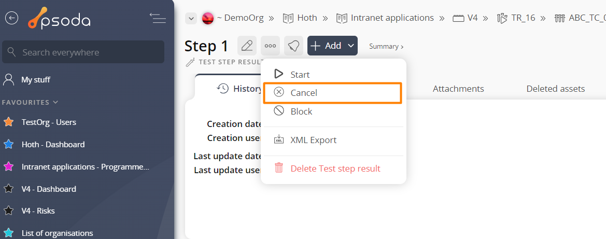606x239 pixels.
Task: Collapse the Favourites section chevron
Action: (x=56, y=103)
